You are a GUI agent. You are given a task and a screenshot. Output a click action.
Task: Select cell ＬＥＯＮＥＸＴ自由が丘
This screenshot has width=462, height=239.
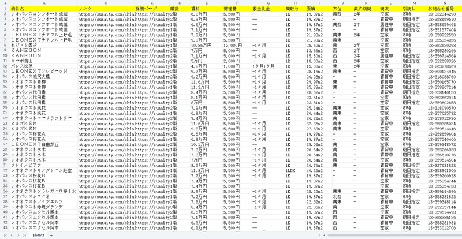44,145
